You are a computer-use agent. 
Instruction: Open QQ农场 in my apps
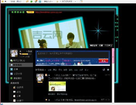tap(18, 87)
